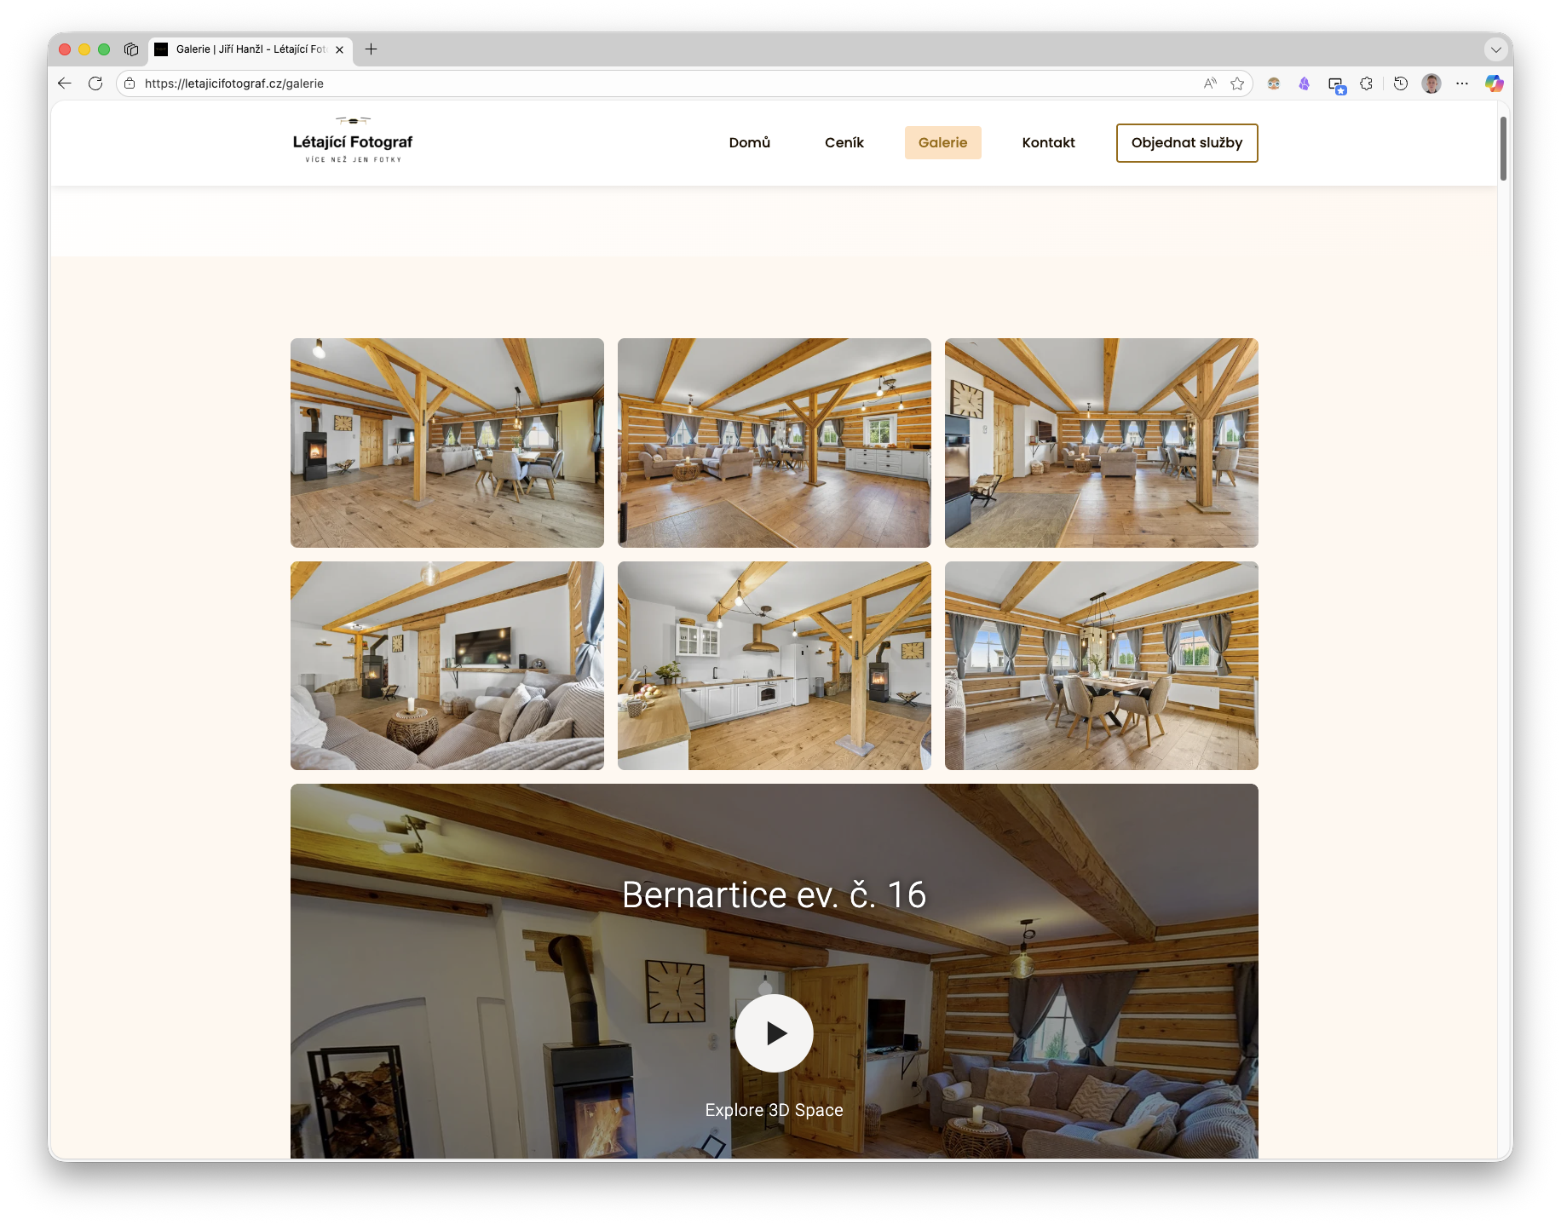Screen dimensions: 1561x1225
Task: Go back to the previous page
Action: pyautogui.click(x=65, y=83)
